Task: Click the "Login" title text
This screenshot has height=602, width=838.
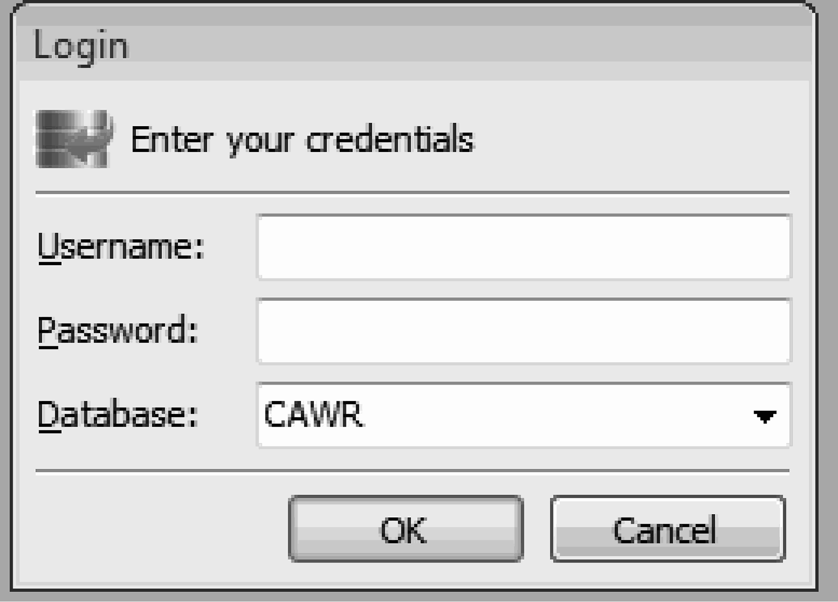Action: click(81, 45)
